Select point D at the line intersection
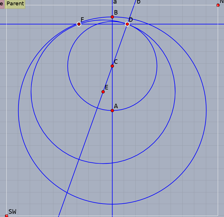This screenshot has height=217, width=224. point(127,24)
